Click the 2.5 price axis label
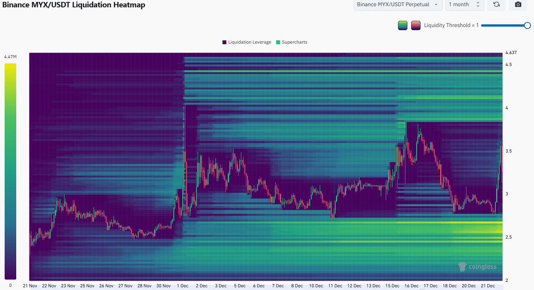The height and width of the screenshot is (290, 534). coord(509,237)
